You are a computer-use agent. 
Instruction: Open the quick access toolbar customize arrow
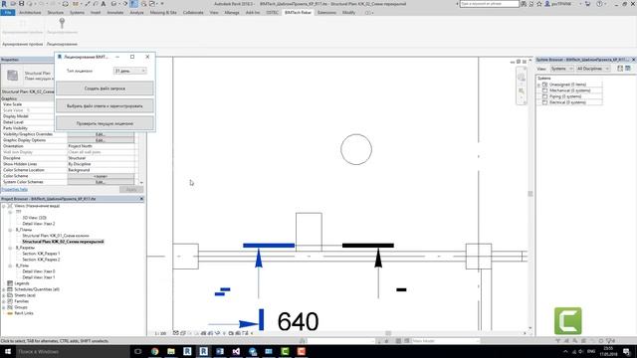point(162,4)
